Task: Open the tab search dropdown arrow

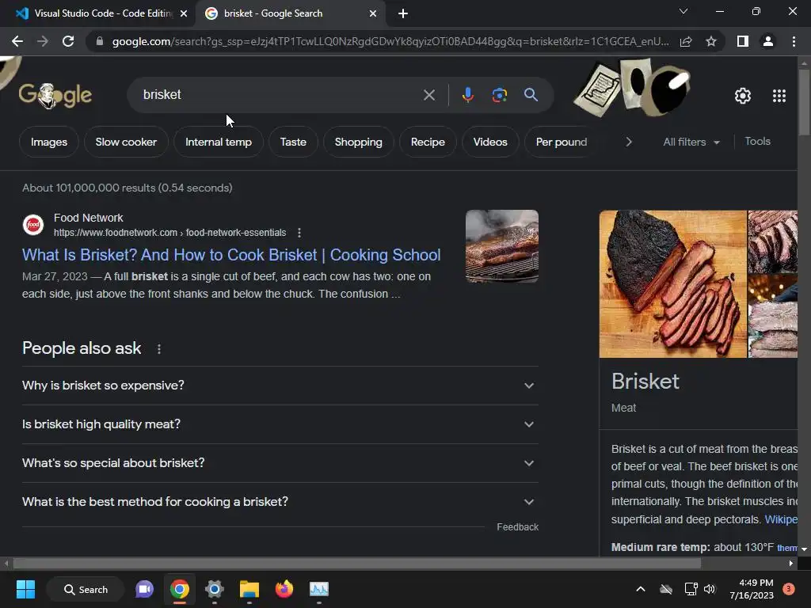Action: point(683,11)
